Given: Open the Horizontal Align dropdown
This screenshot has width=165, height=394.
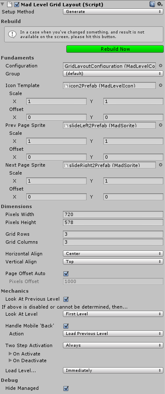Looking at the screenshot, I should coord(113,254).
